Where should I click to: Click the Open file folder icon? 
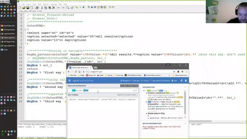[24, 8]
